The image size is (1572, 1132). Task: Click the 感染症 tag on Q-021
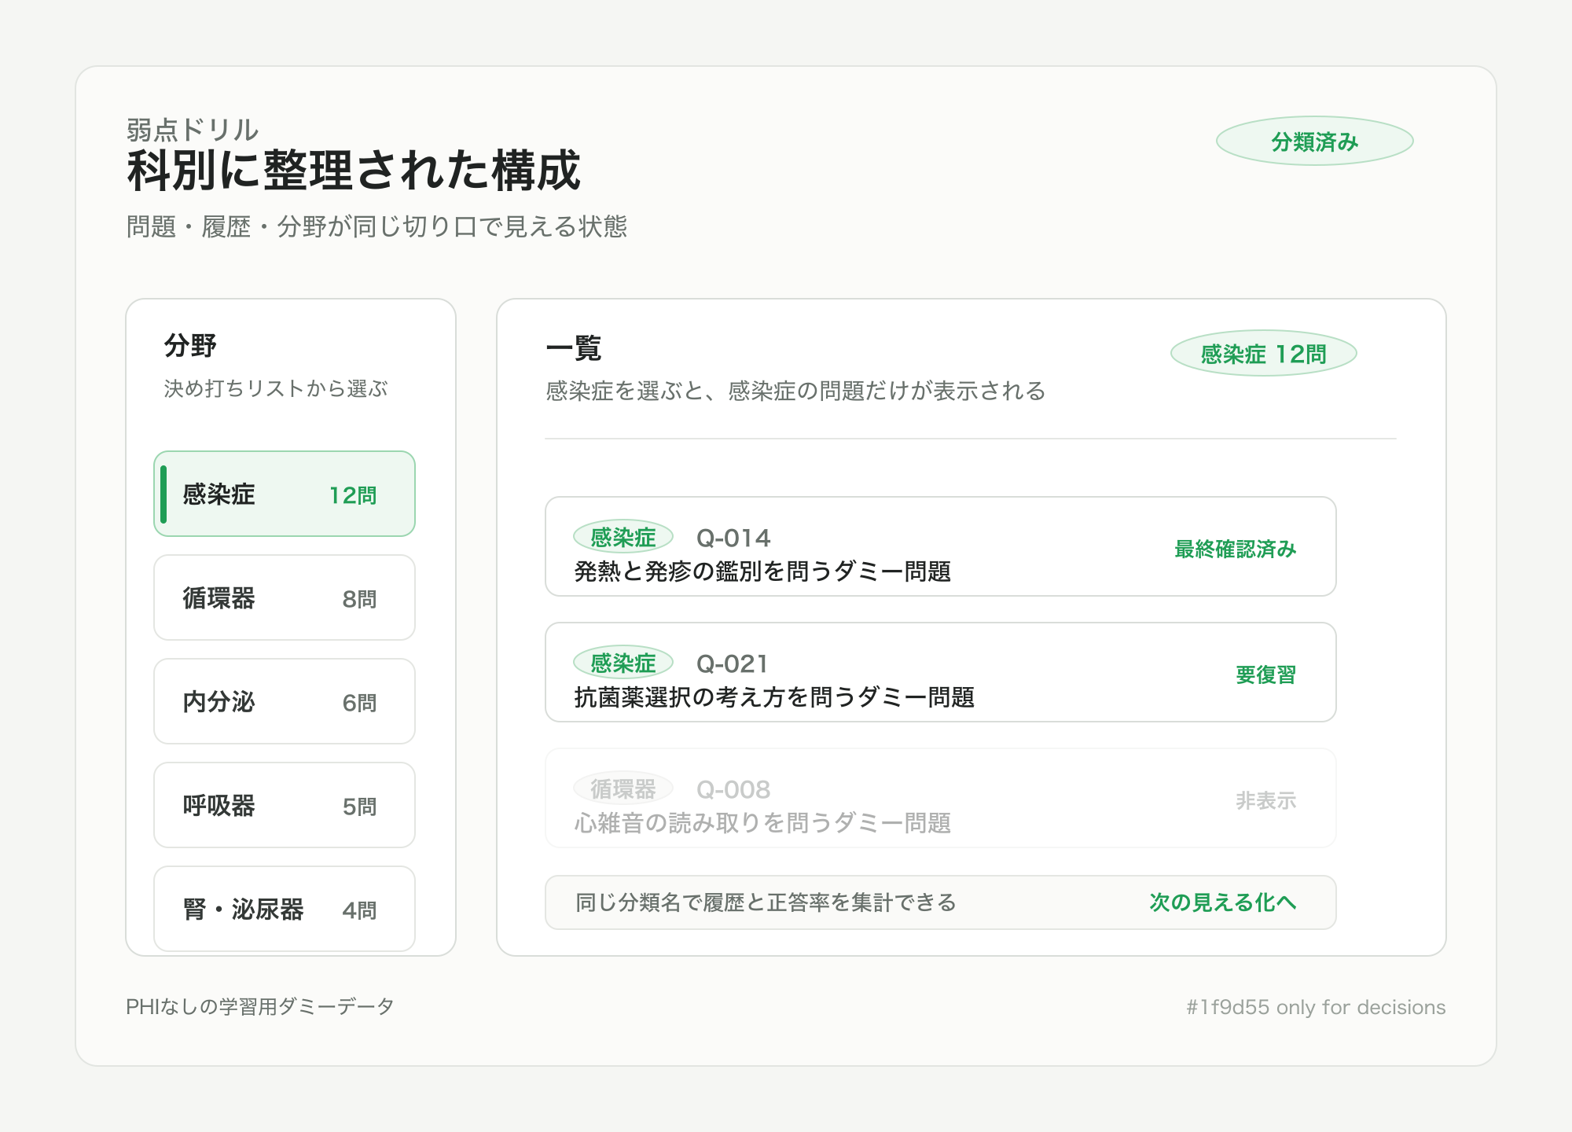click(x=623, y=663)
